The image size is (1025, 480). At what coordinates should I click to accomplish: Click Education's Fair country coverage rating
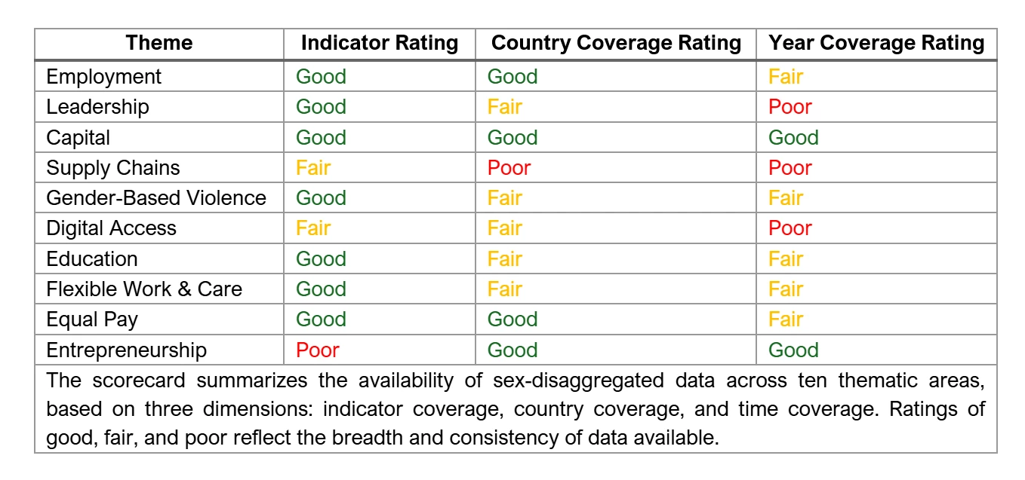click(x=504, y=259)
